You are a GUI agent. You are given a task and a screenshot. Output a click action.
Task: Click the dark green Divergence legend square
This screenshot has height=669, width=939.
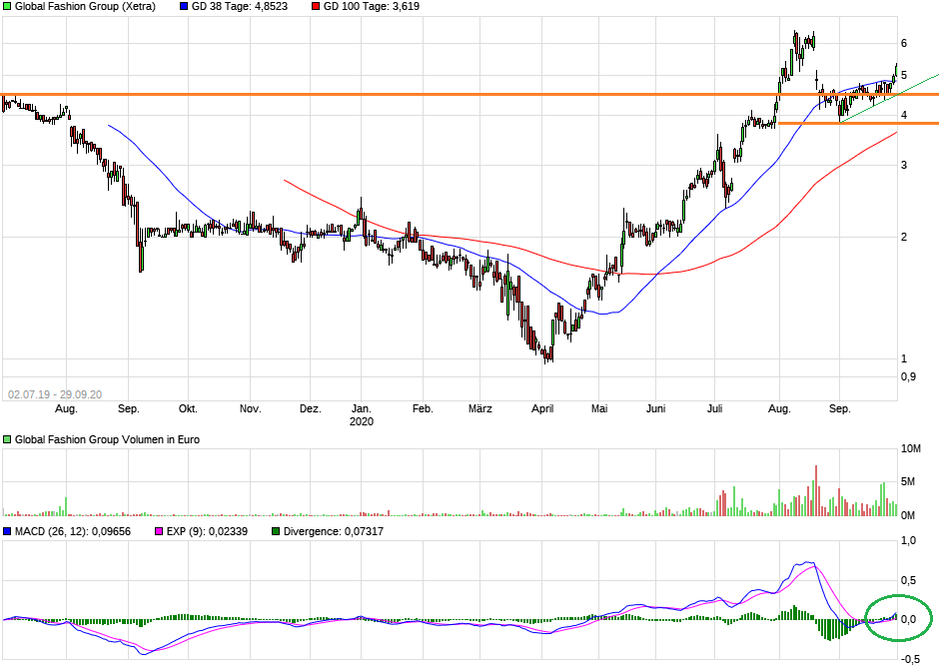click(x=276, y=531)
